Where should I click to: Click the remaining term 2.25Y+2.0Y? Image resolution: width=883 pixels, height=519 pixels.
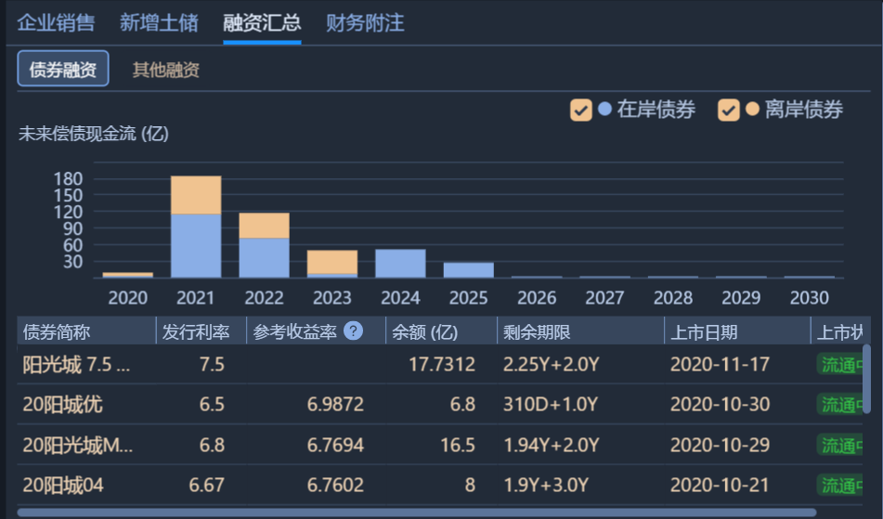coord(552,365)
